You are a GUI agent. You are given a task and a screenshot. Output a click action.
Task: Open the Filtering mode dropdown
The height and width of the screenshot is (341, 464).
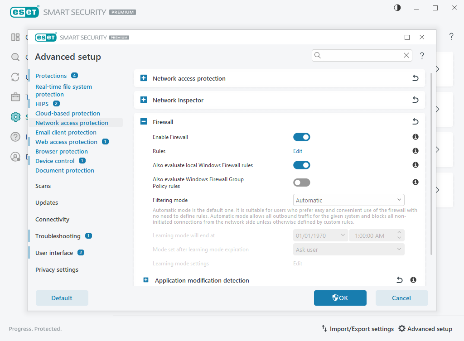click(348, 200)
